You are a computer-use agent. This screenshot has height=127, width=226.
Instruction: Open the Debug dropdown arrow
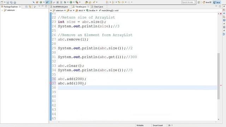tap(68, 2)
